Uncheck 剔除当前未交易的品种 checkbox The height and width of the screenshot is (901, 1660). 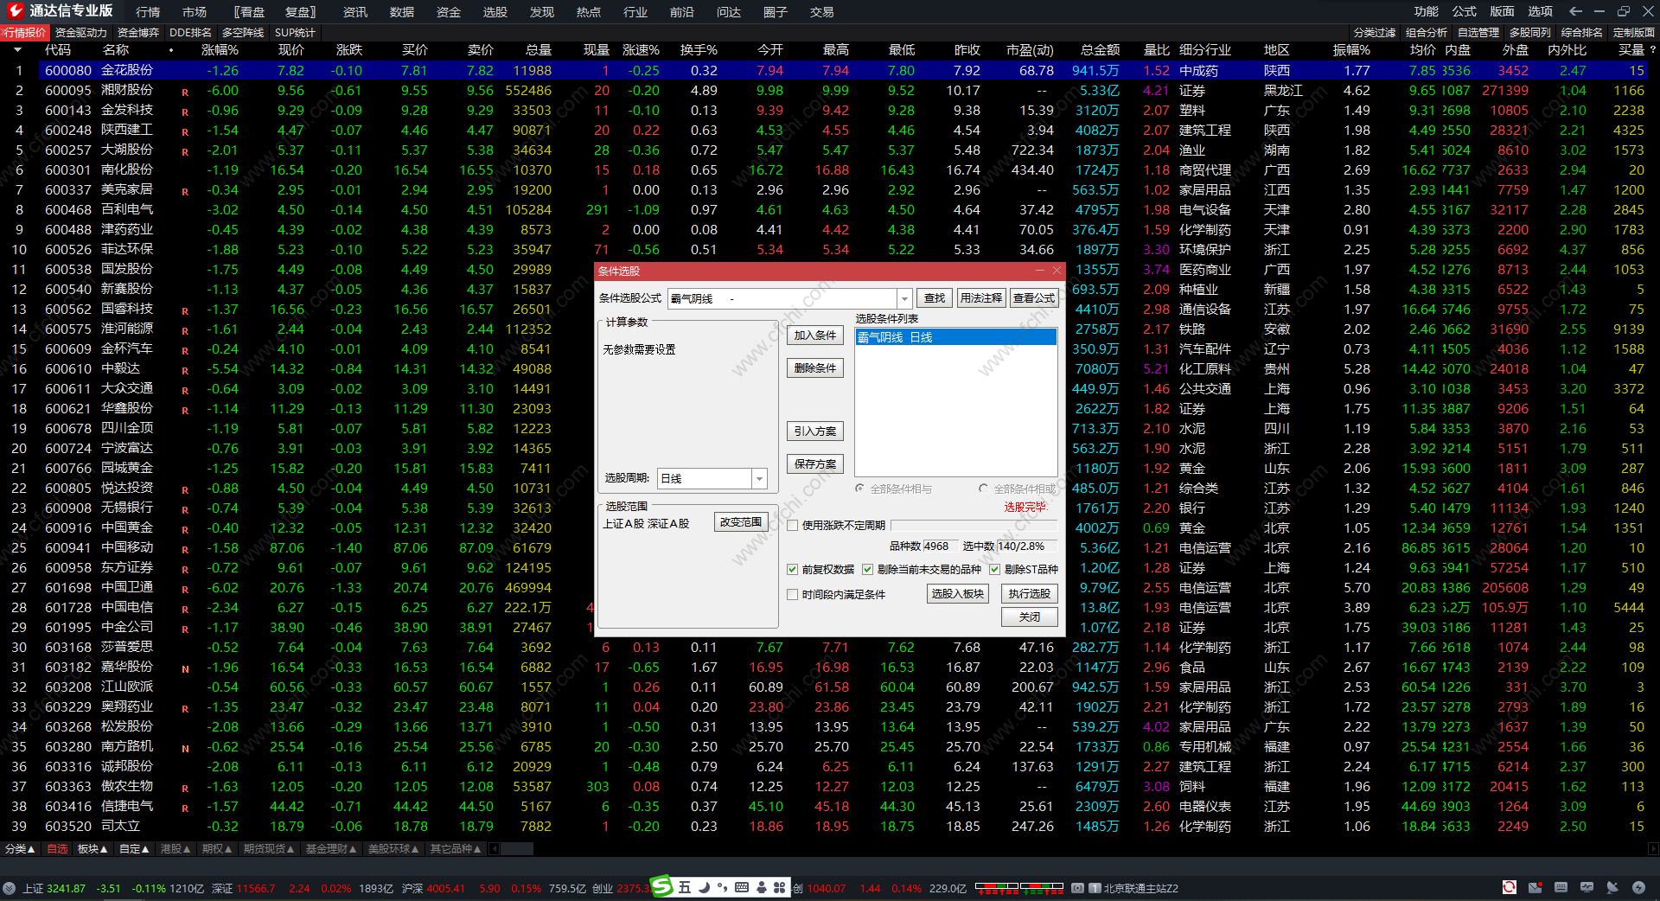867,569
